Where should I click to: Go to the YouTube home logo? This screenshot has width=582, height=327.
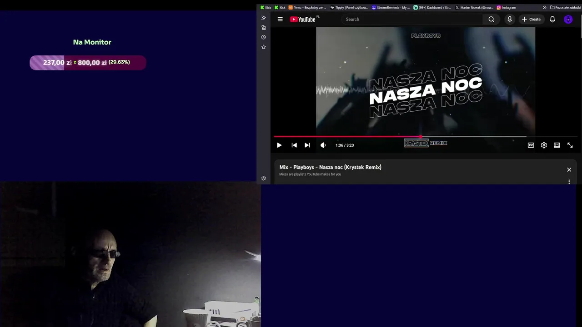click(x=303, y=19)
